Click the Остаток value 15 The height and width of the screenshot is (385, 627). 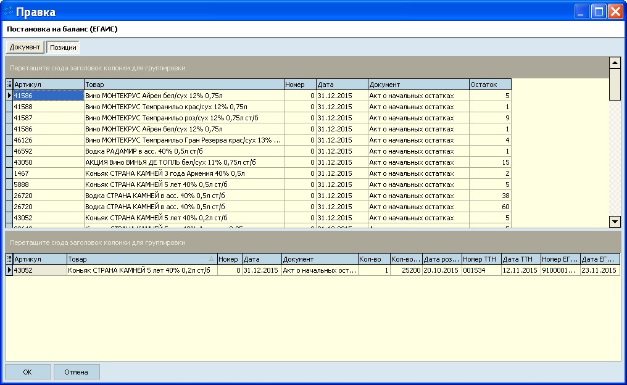[490, 162]
